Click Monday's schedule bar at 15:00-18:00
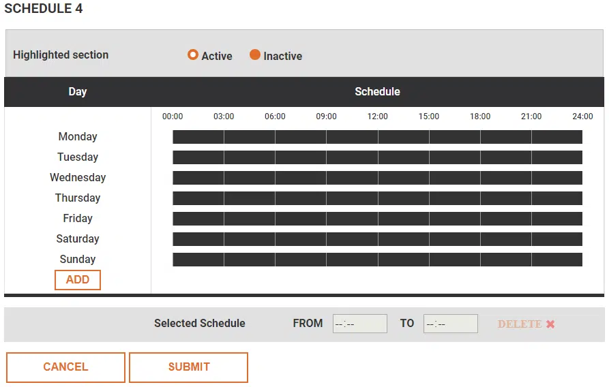 [x=455, y=137]
